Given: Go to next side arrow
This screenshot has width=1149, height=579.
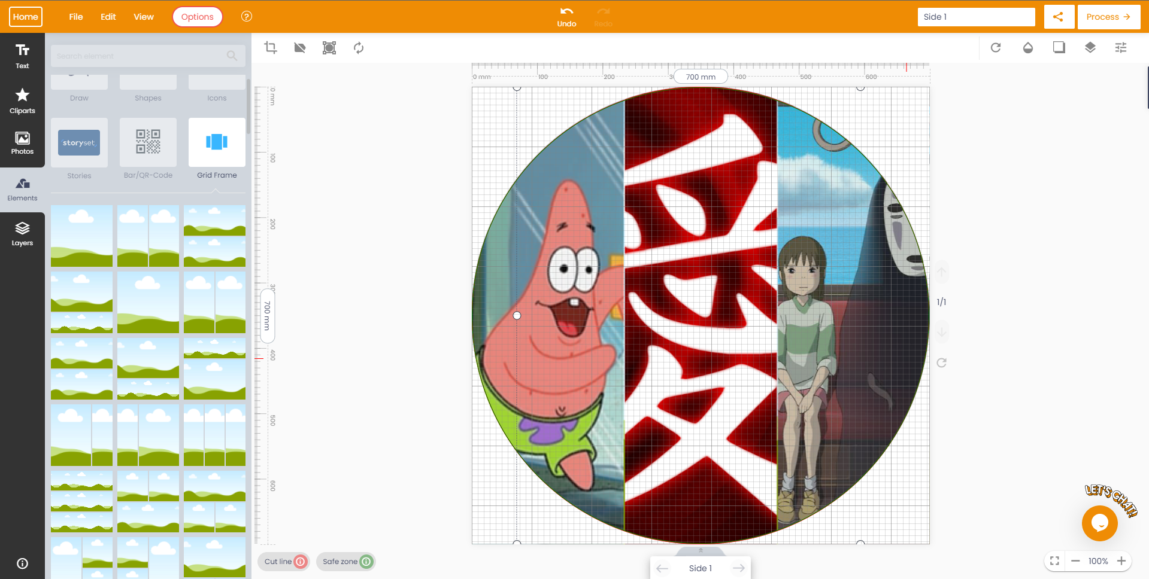Looking at the screenshot, I should coord(739,568).
